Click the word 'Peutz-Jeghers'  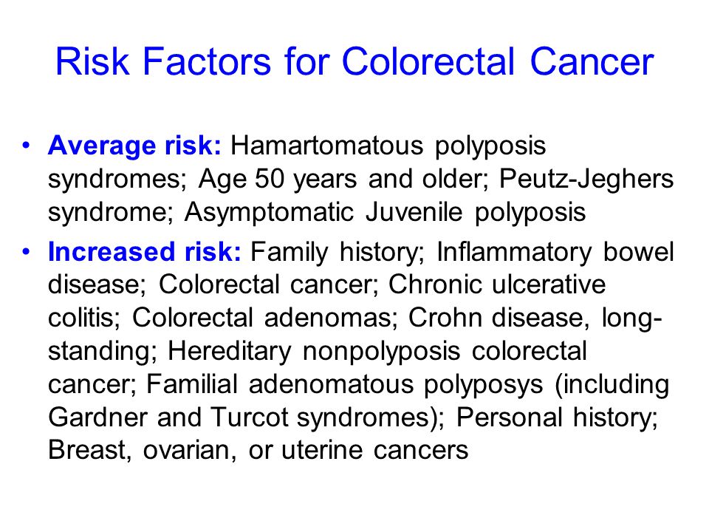tap(586, 179)
